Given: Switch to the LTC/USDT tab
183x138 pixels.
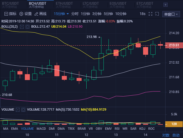Looking at the screenshot, I should (x=91, y=5).
